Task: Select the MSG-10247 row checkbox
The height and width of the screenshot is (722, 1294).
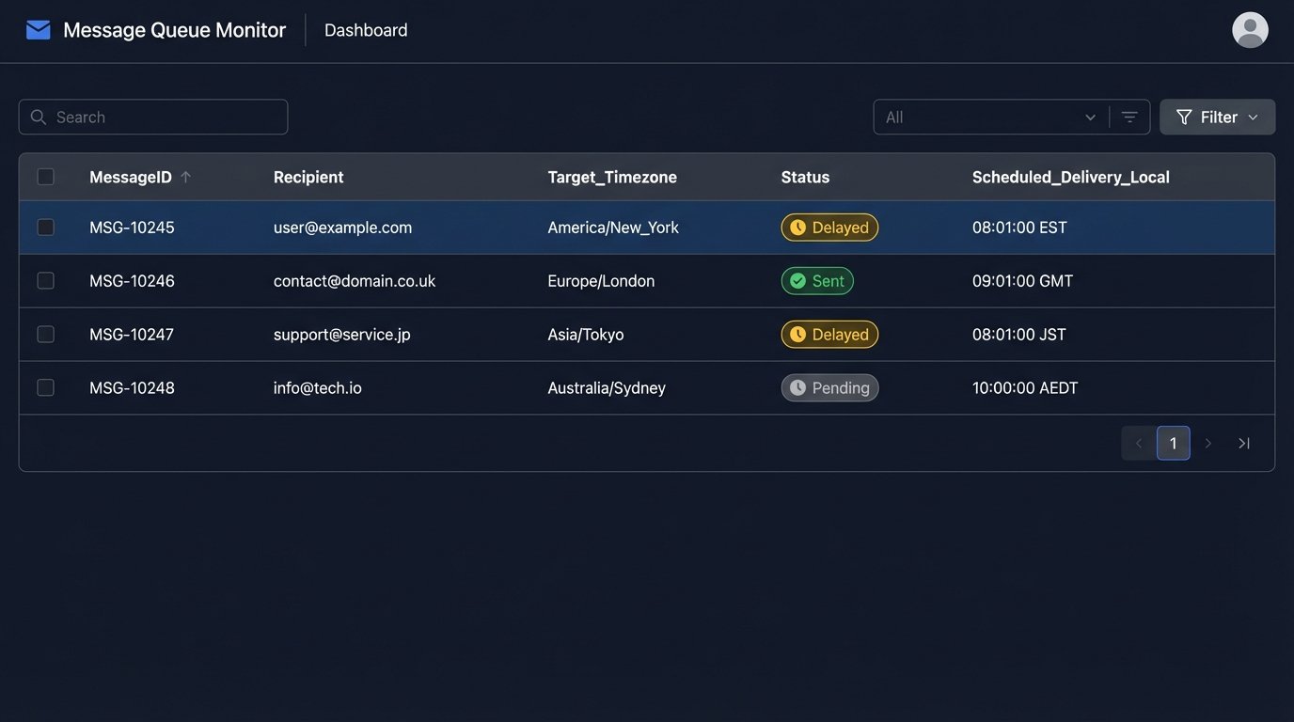Action: [45, 335]
